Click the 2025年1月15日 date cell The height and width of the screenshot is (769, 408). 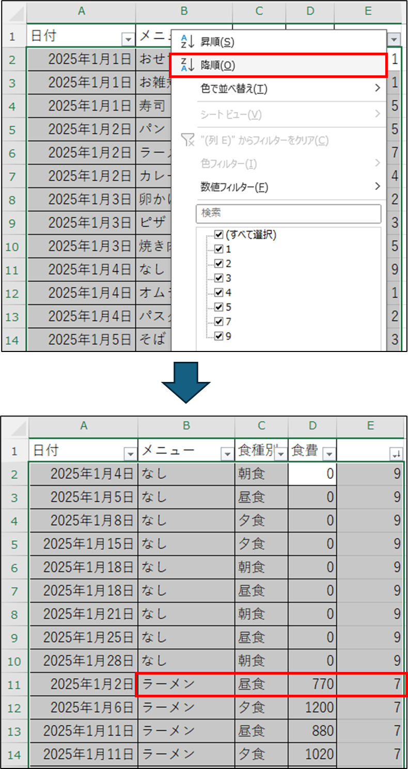[84, 544]
